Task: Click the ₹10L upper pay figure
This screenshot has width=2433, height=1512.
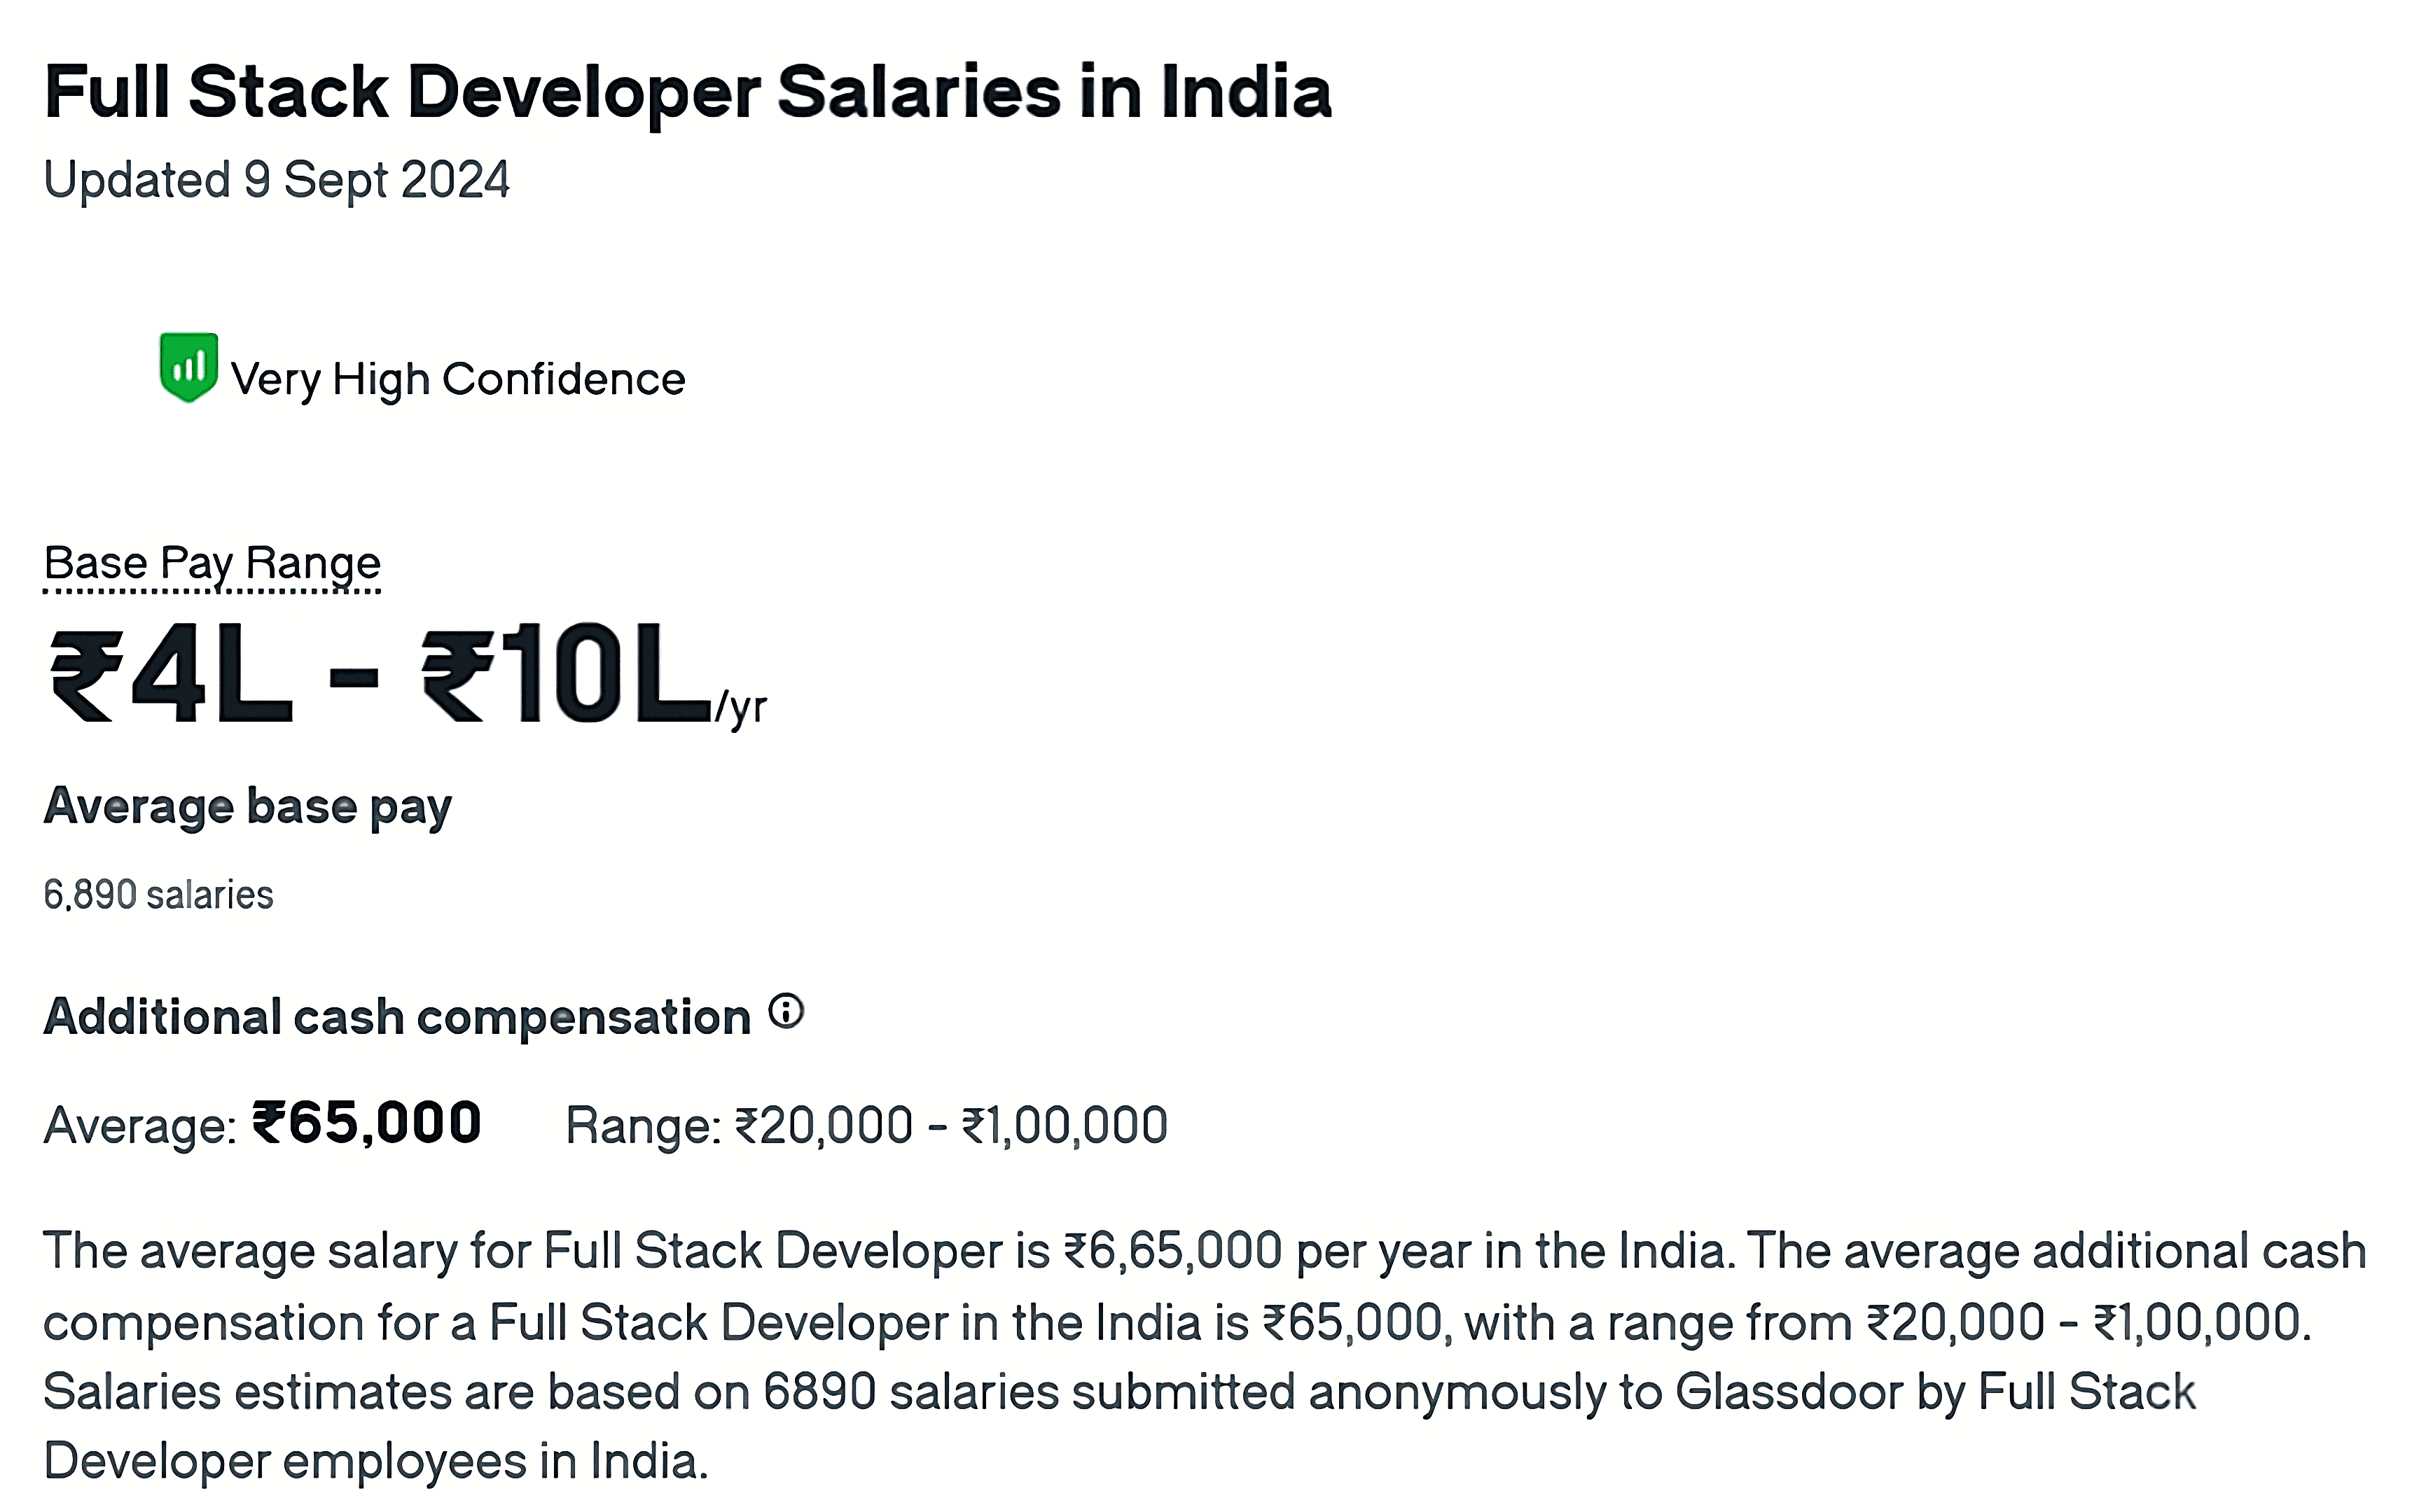Action: tap(565, 672)
